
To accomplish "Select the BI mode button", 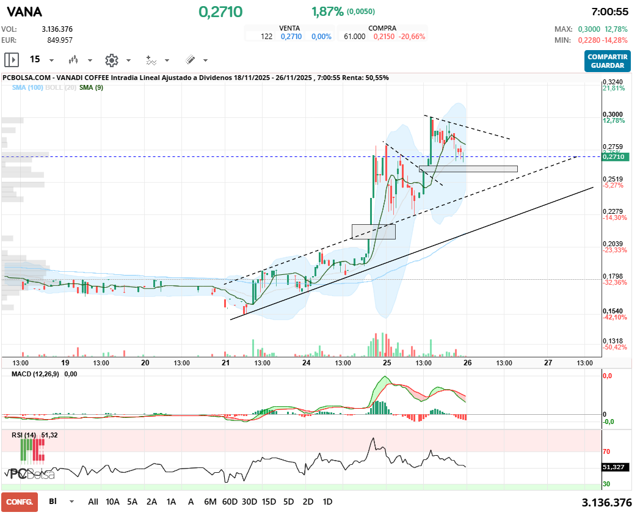I will click(x=53, y=501).
